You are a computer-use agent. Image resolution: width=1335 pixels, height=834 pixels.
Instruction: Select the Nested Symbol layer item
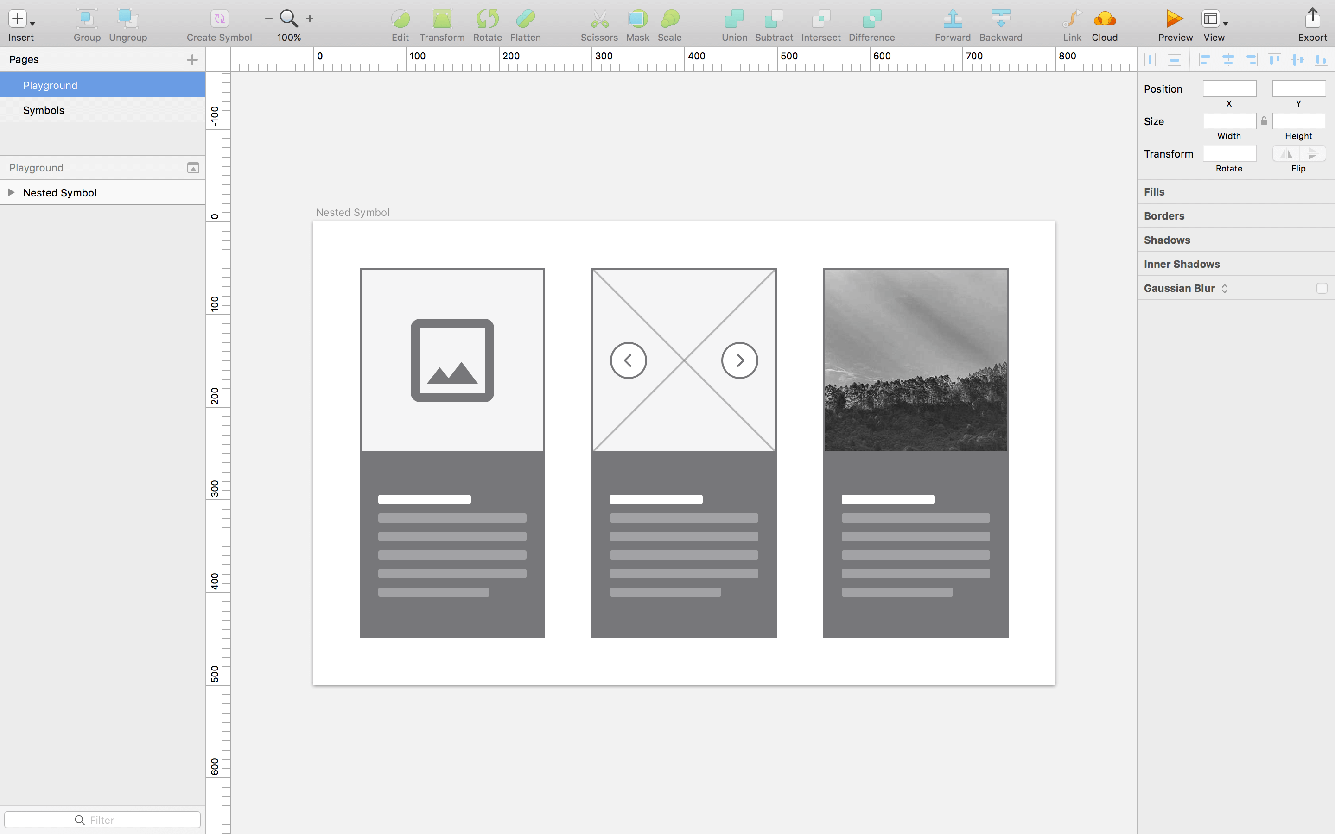[61, 192]
